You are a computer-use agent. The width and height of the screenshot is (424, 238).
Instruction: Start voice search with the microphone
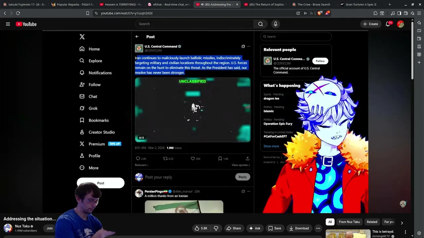[276, 24]
